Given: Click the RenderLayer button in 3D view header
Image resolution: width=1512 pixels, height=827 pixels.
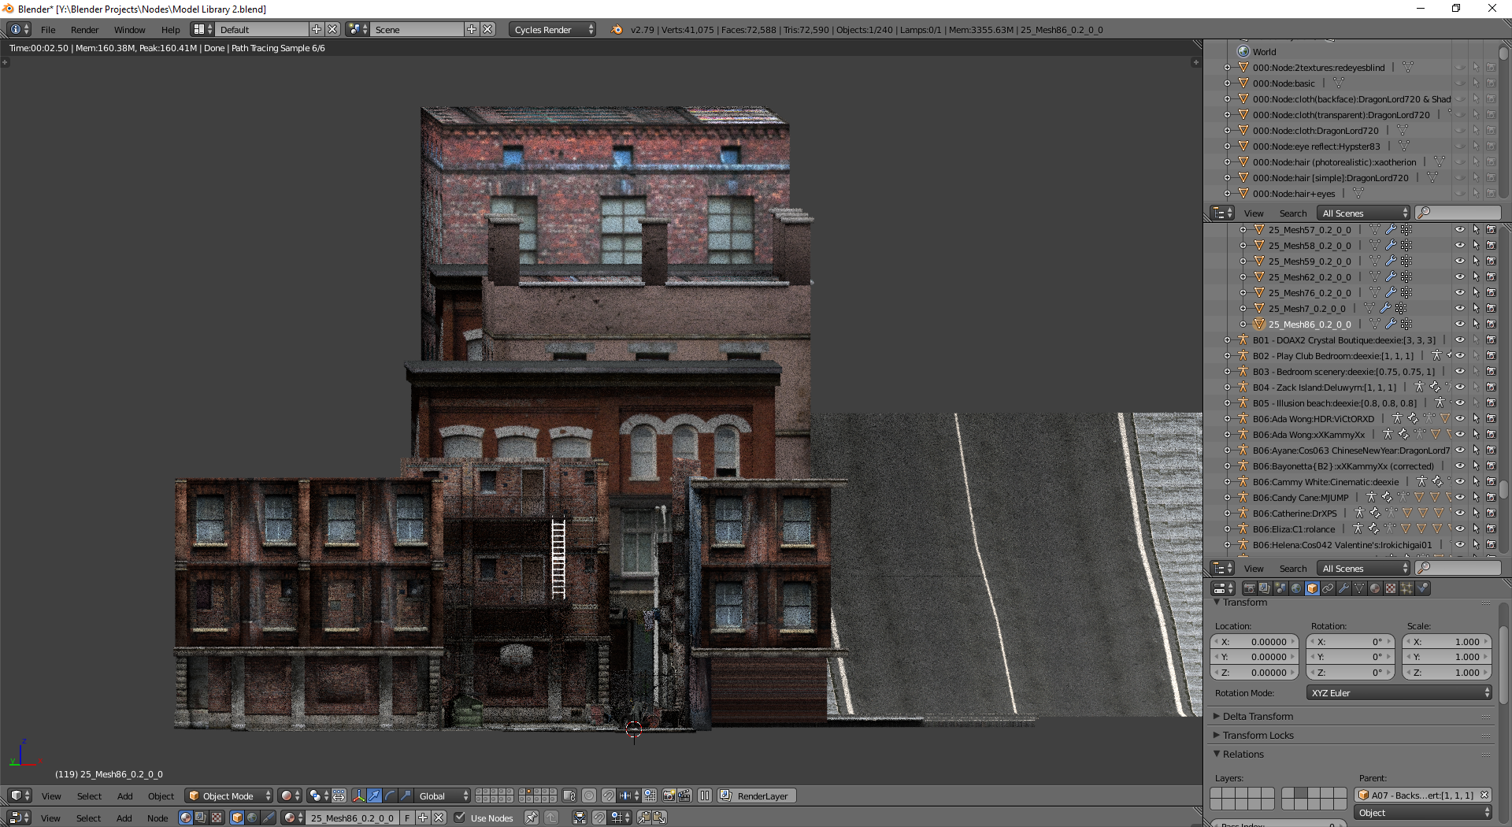Looking at the screenshot, I should pos(757,796).
